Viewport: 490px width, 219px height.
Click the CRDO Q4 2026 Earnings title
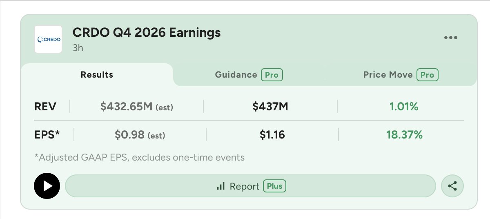(x=147, y=32)
